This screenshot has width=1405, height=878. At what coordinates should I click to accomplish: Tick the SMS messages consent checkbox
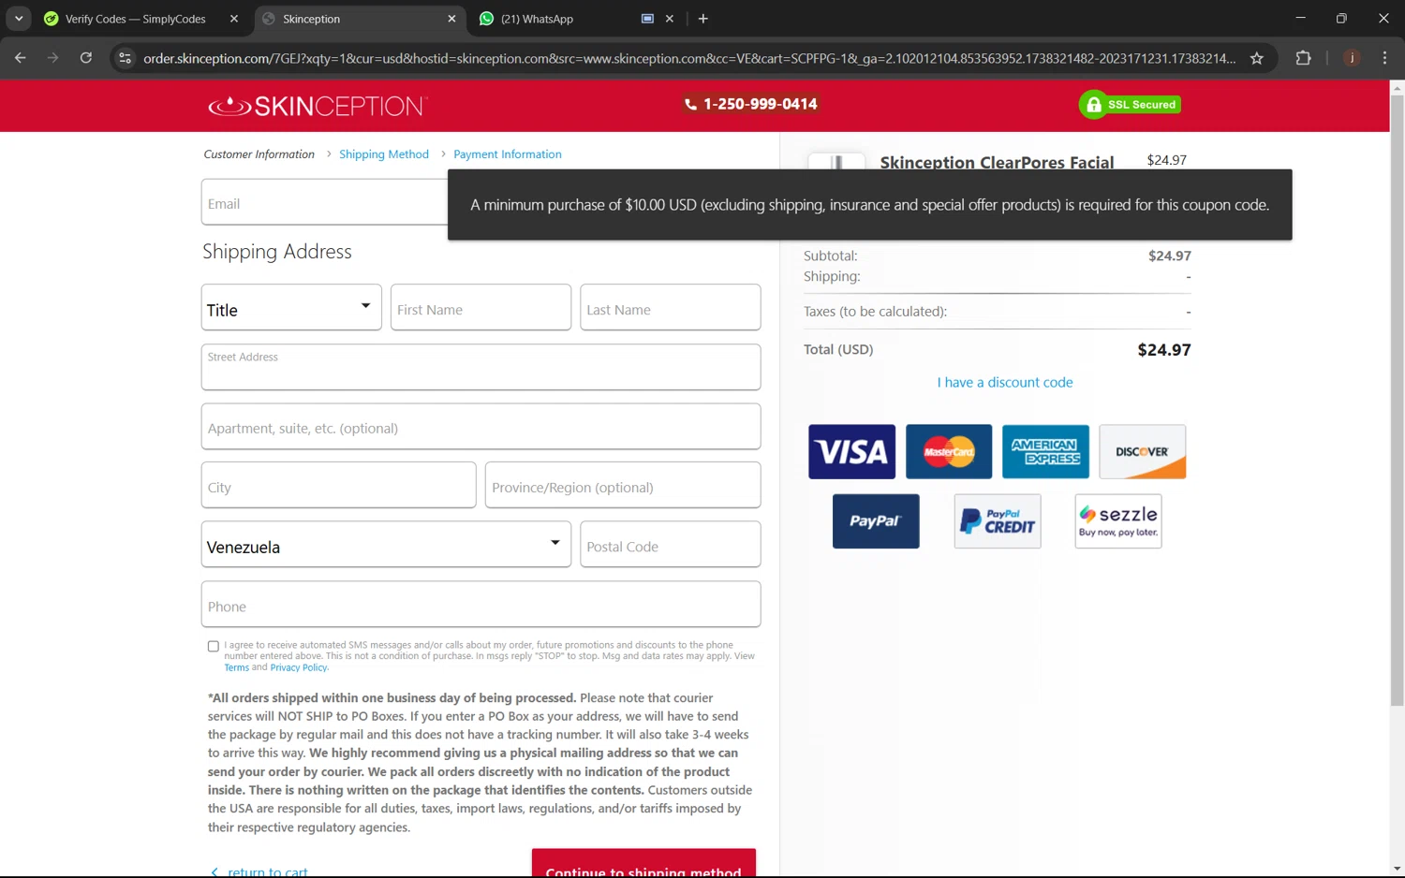[x=214, y=646]
